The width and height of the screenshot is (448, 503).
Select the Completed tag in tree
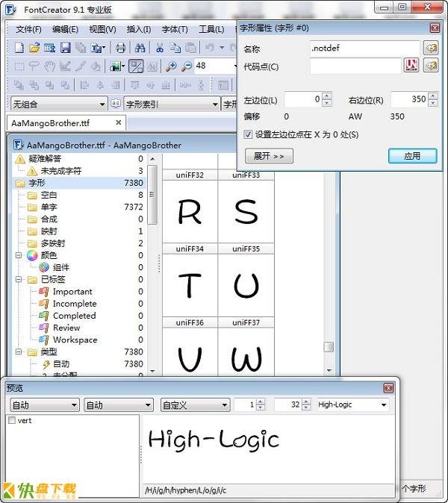click(x=74, y=316)
